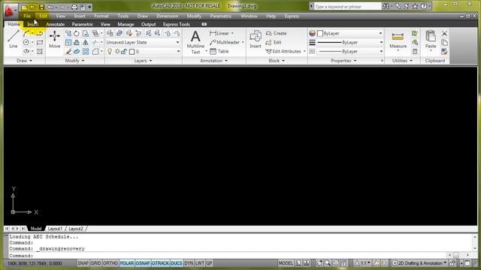Click the Edit block button
The width and height of the screenshot is (481, 270).
coord(274,42)
